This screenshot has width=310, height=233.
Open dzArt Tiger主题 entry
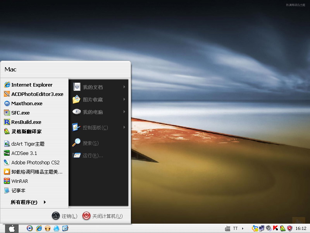coord(34,144)
